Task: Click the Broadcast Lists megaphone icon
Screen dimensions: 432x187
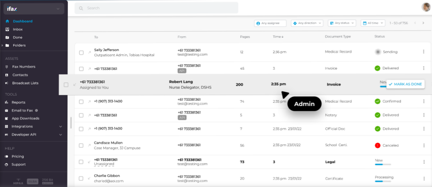Action: click(7, 83)
